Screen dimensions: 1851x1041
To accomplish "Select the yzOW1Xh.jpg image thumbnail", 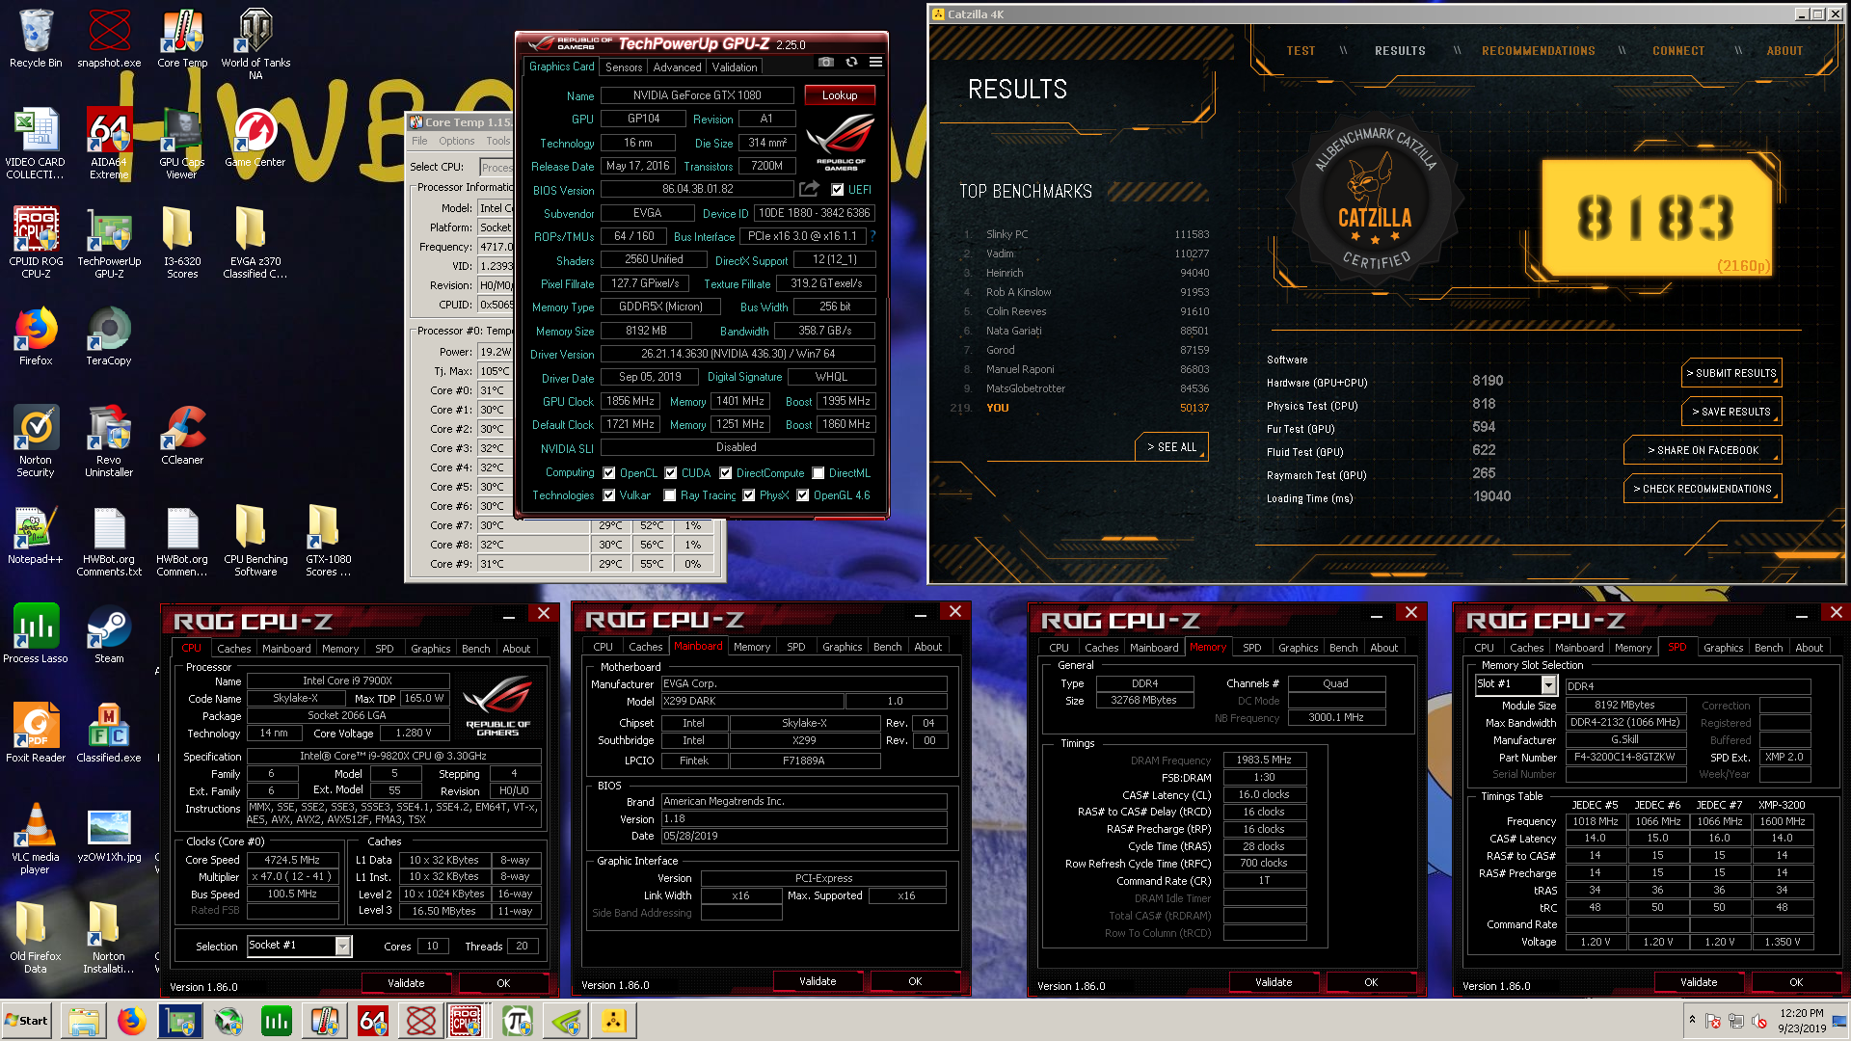I will pos(109,833).
